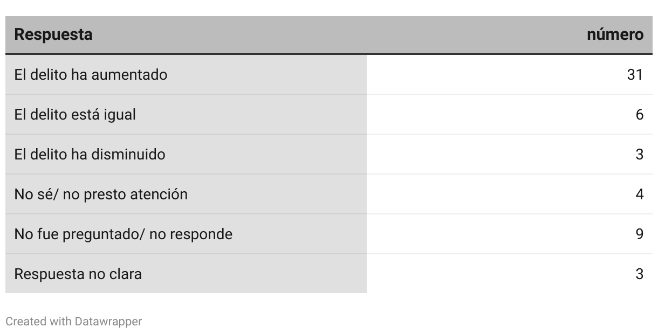Click the word 'Datawrapper' in the footer
658x334 pixels.
[108, 322]
